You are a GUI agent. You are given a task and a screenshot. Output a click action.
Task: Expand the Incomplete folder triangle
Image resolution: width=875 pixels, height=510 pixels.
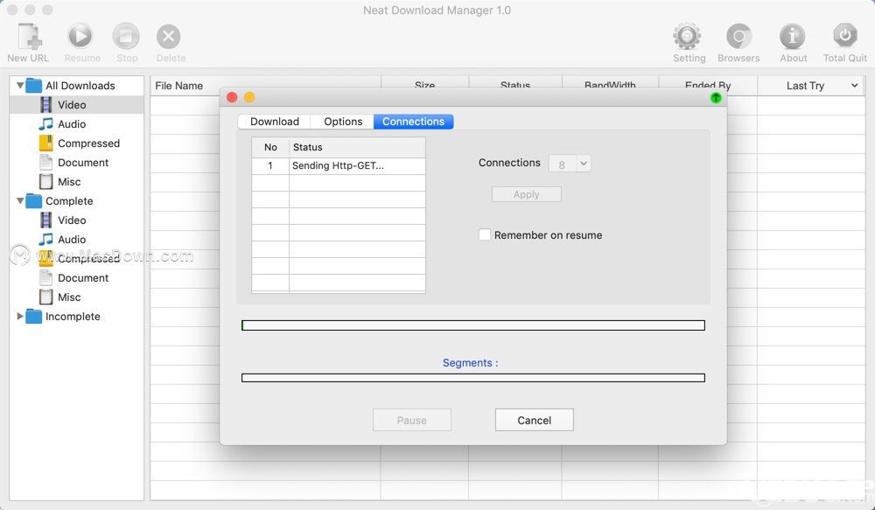tap(20, 317)
